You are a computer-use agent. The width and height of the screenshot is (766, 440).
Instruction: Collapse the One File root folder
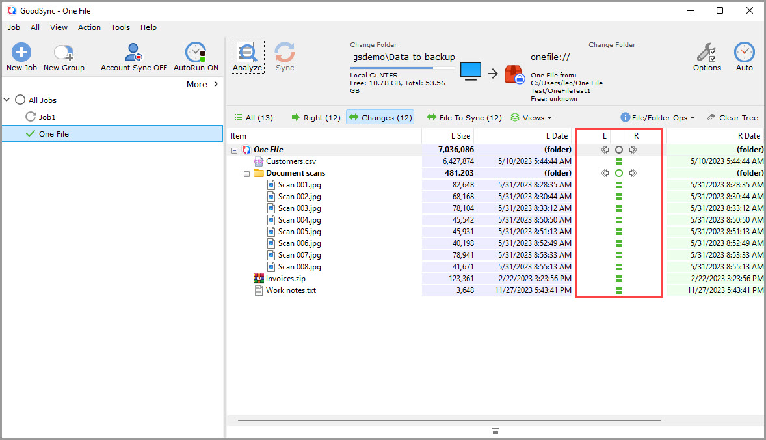pyautogui.click(x=235, y=150)
